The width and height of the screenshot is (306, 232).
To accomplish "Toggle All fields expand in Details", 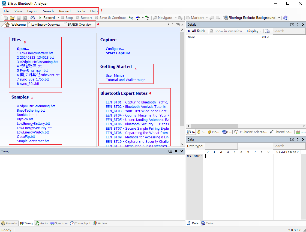I will [x=197, y=31].
